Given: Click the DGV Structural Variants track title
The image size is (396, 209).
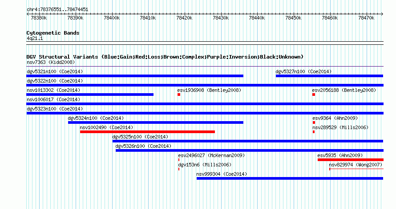Looking at the screenshot, I should coord(165,57).
